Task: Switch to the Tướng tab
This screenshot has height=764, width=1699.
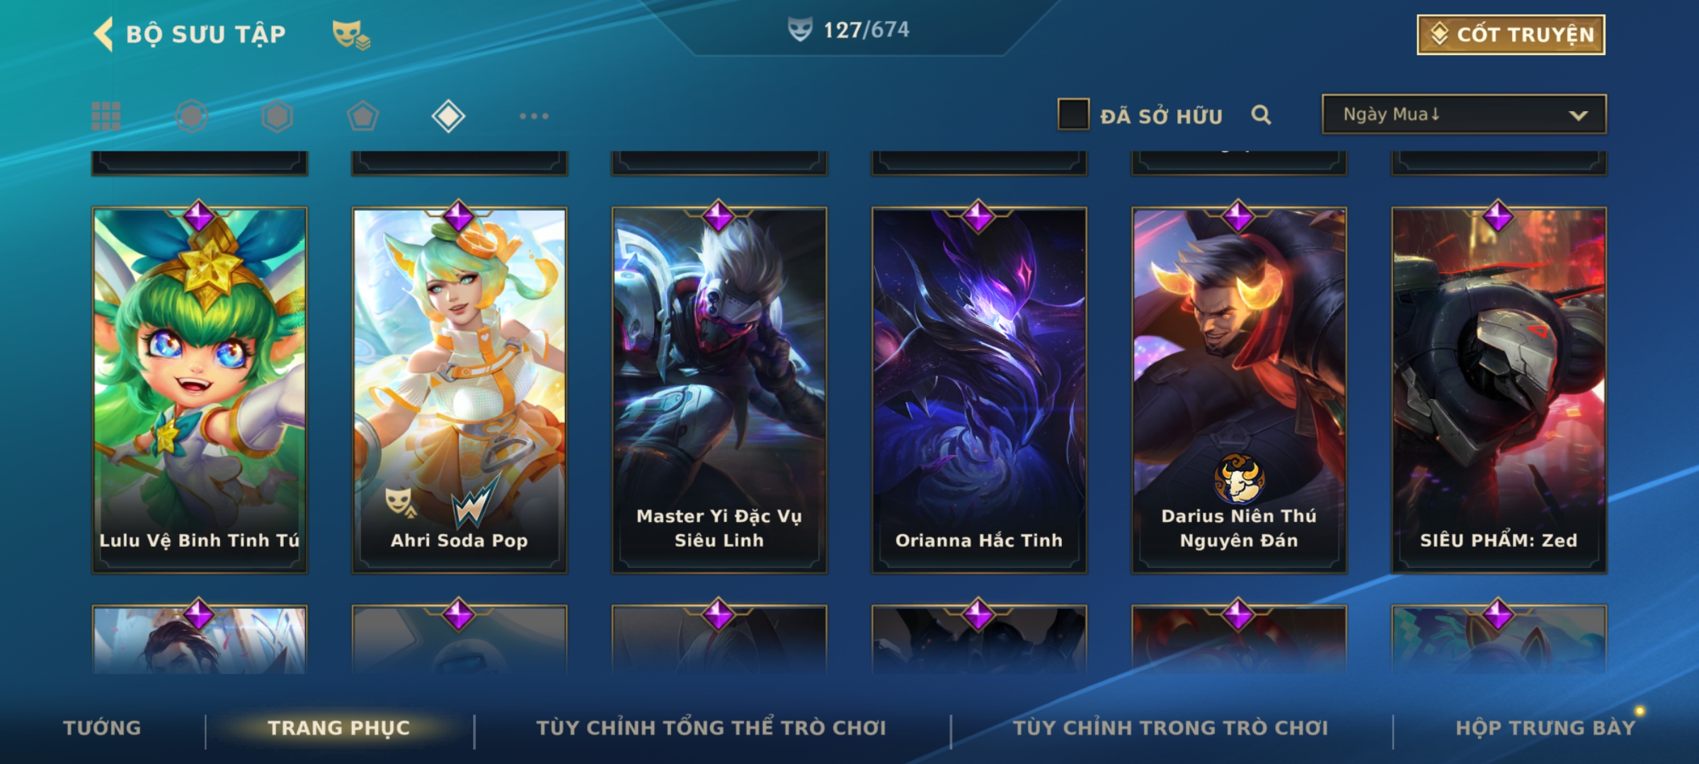Action: tap(102, 728)
